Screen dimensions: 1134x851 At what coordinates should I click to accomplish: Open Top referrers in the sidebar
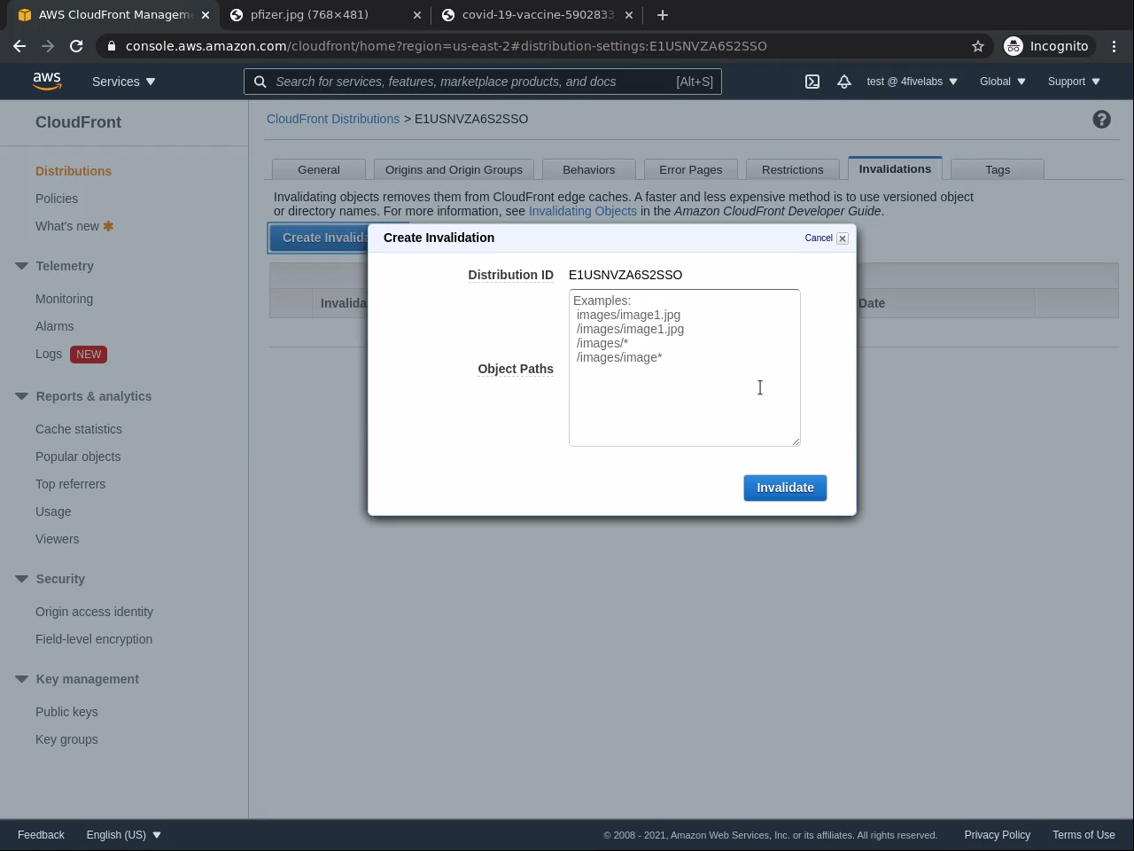pyautogui.click(x=71, y=484)
